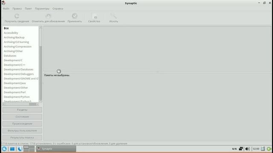This screenshot has height=153, width=273.
Task: Select the Accessibility category
Action: pos(20,33)
